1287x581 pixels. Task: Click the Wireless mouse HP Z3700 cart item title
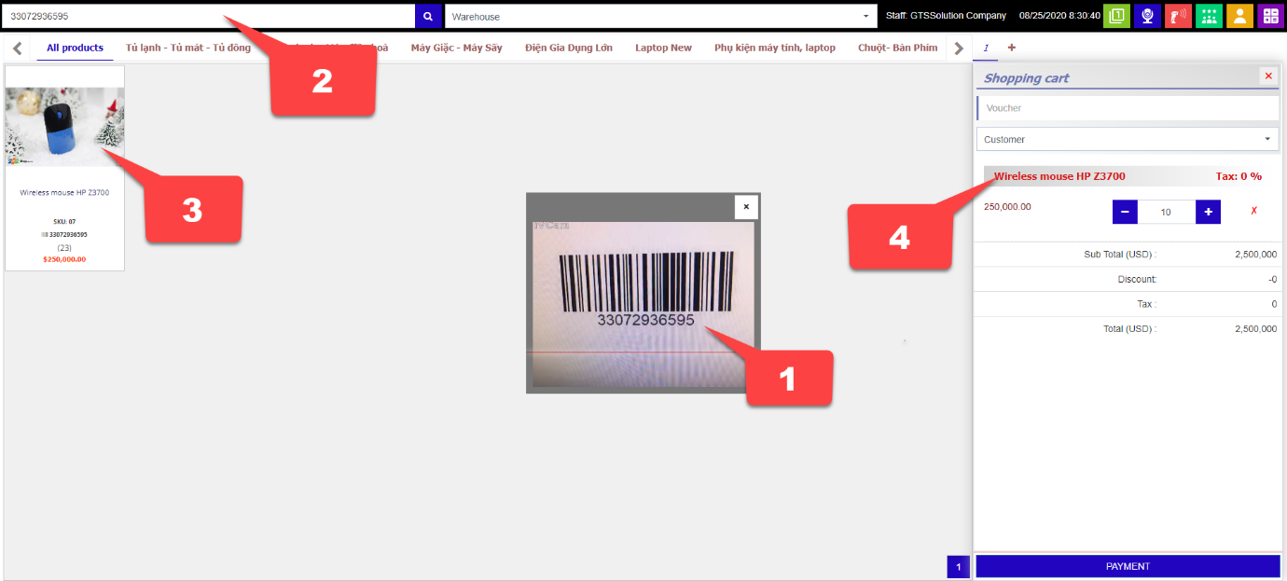tap(1059, 175)
